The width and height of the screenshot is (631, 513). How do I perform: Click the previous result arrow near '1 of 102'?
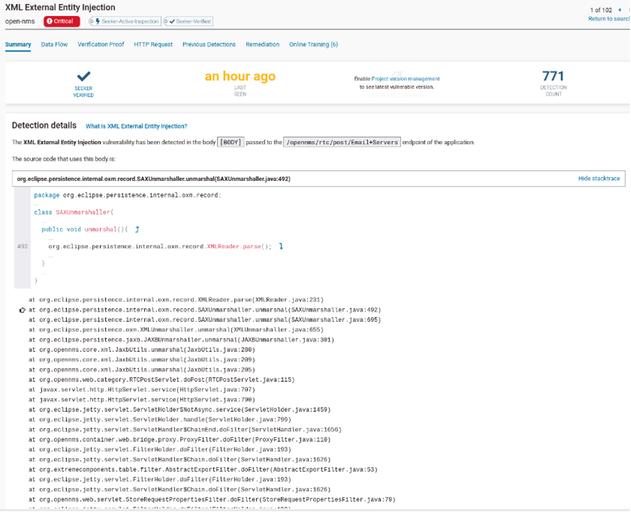pos(620,10)
